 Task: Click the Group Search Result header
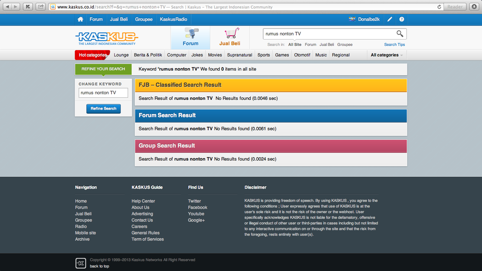pos(271,146)
